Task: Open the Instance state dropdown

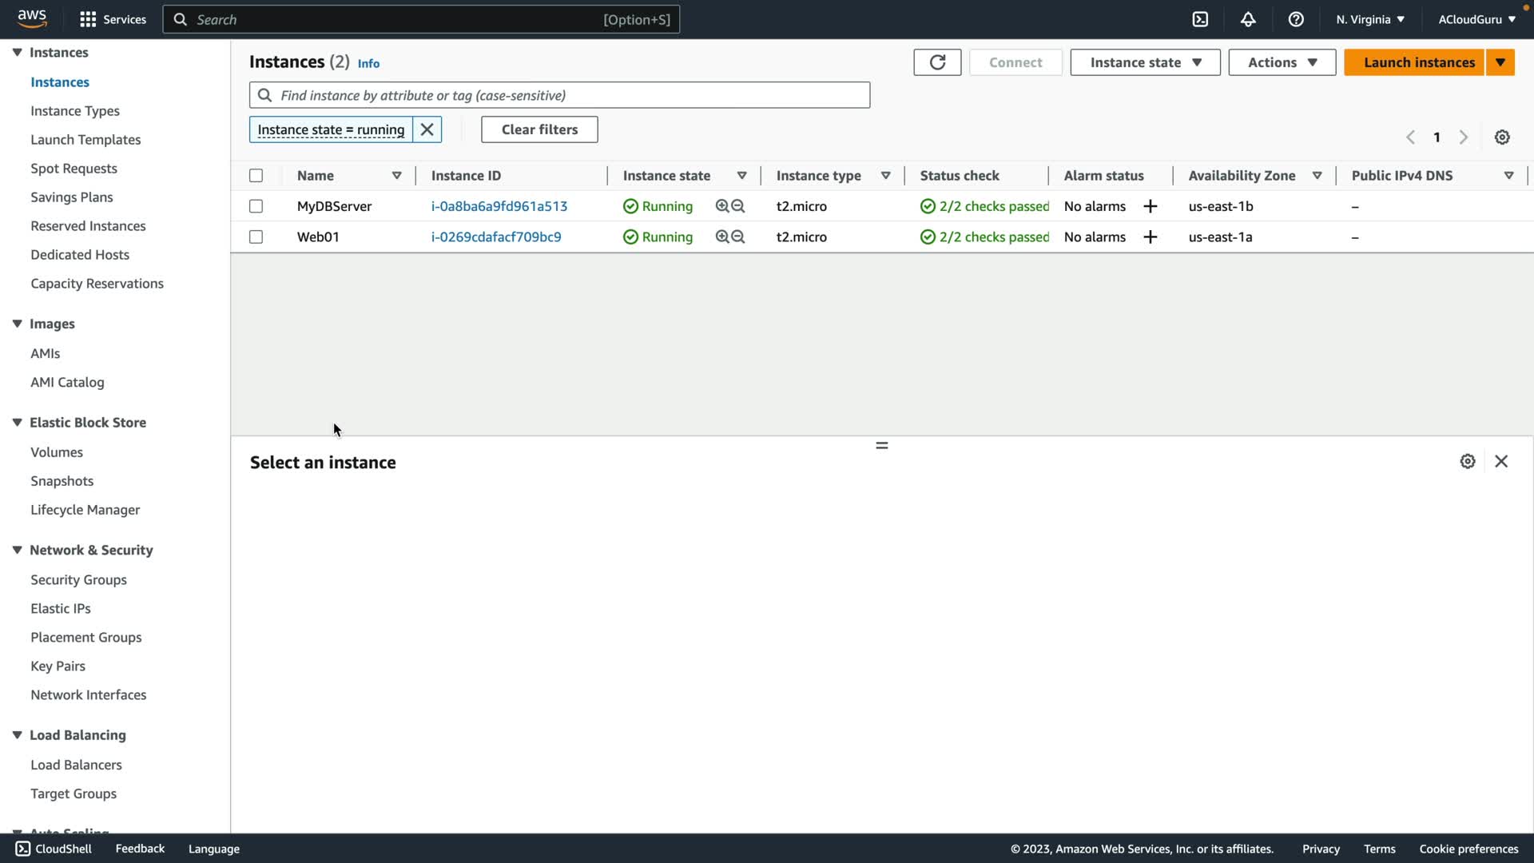Action: tap(1145, 62)
